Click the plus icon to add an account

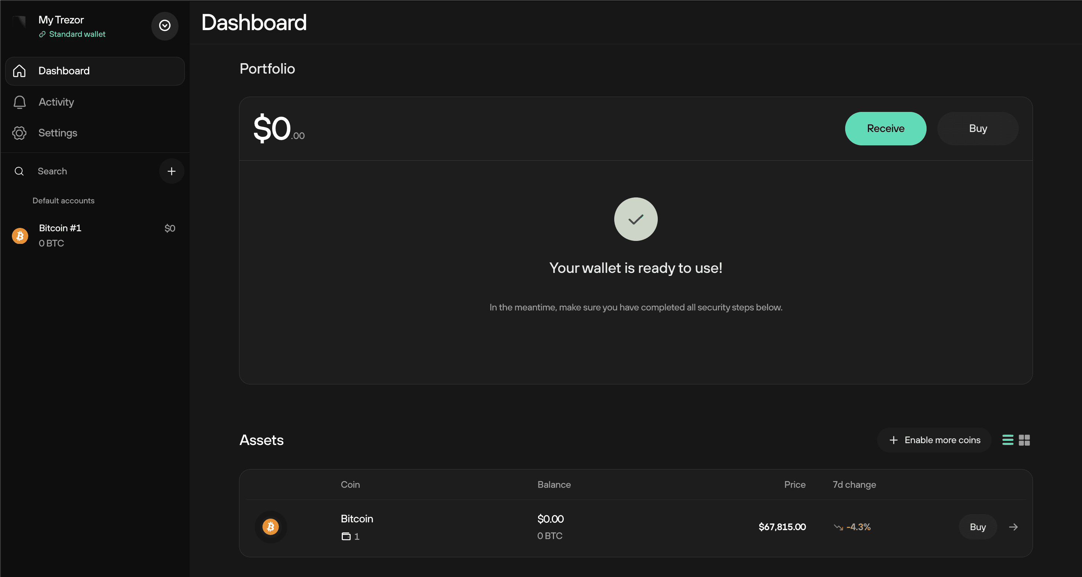point(171,171)
